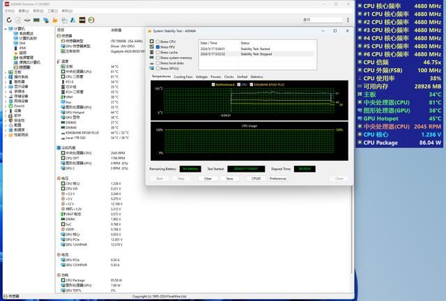
Task: Open the three-dot menu near search box
Action: (348, 20)
